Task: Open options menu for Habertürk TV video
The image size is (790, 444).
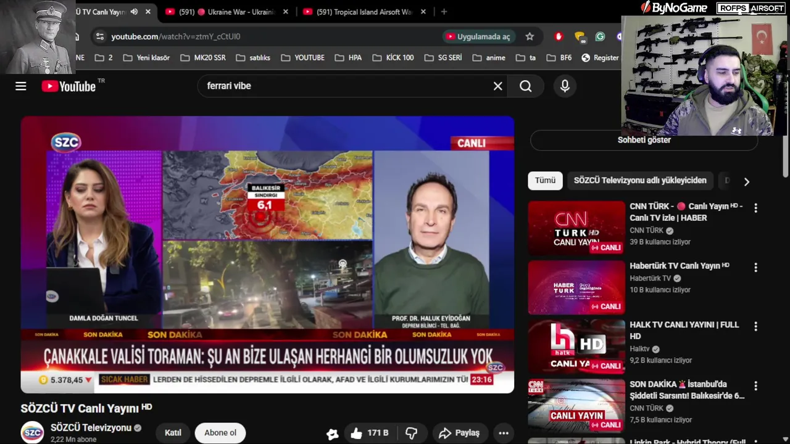Action: [x=755, y=268]
